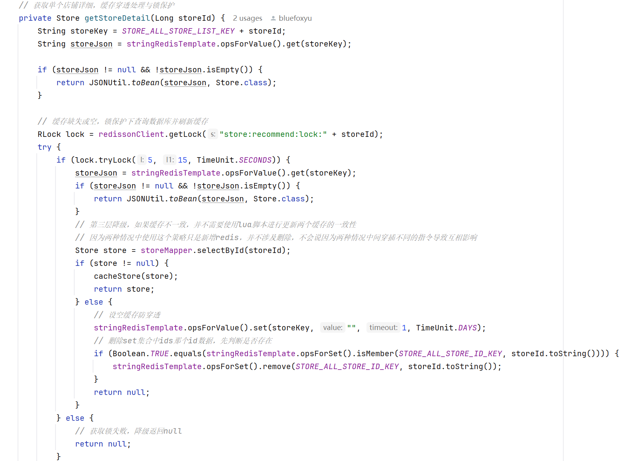The height and width of the screenshot is (461, 620).
Task: Click the 'l1:' parameter hint before 15
Action: [x=170, y=160]
